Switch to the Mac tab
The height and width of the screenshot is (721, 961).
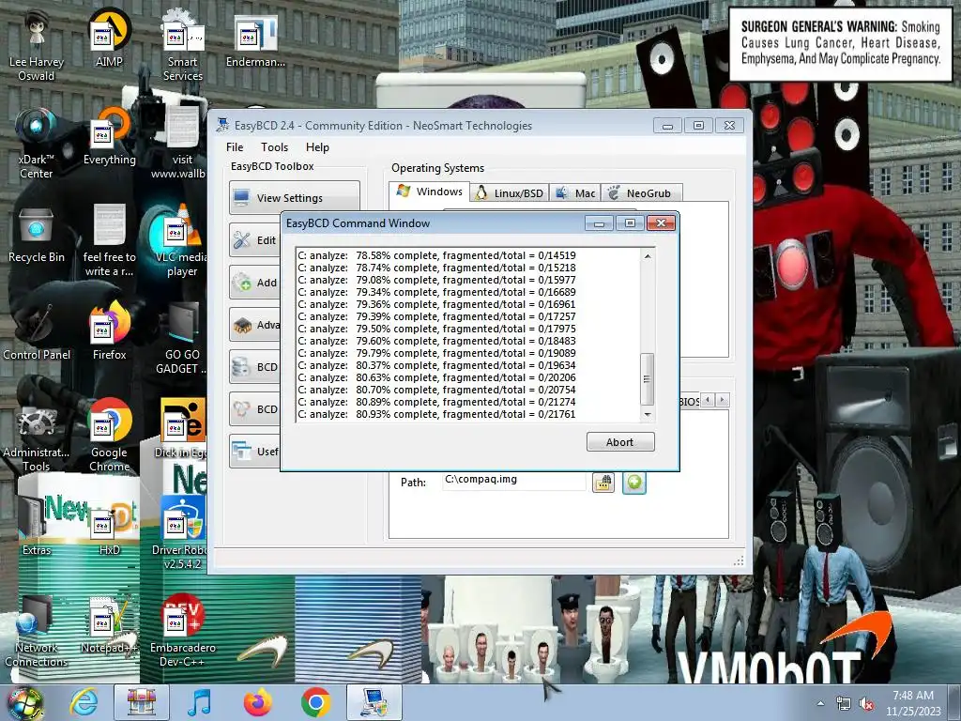click(575, 193)
